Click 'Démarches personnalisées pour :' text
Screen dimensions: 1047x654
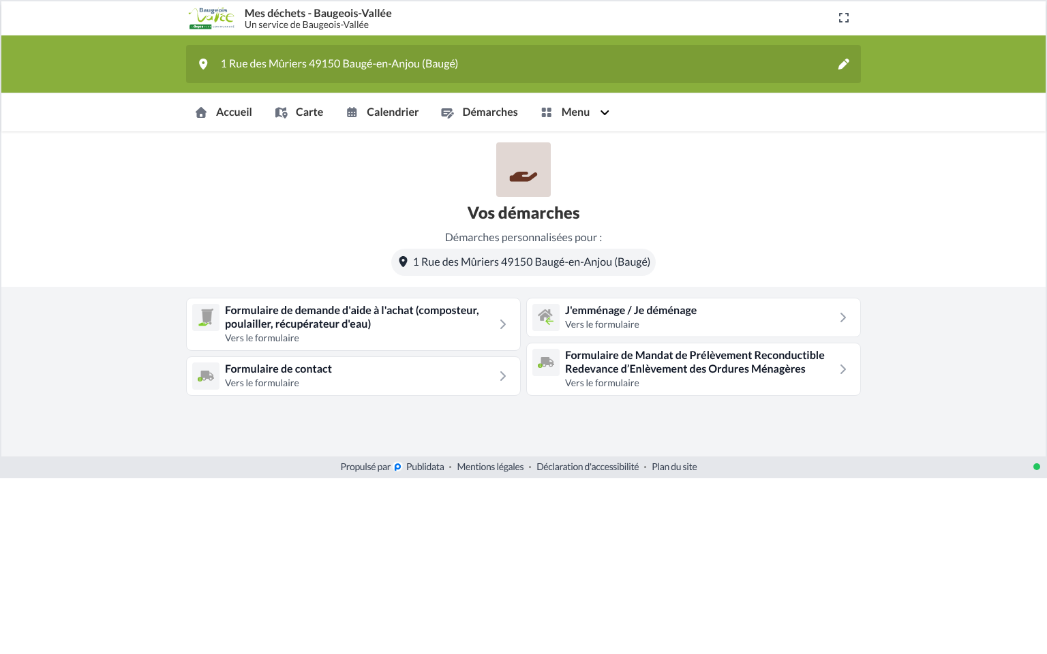pos(523,238)
